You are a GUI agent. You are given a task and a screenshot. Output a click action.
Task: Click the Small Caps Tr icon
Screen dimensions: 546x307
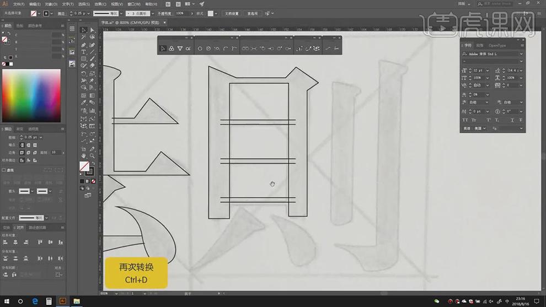coord(474,120)
